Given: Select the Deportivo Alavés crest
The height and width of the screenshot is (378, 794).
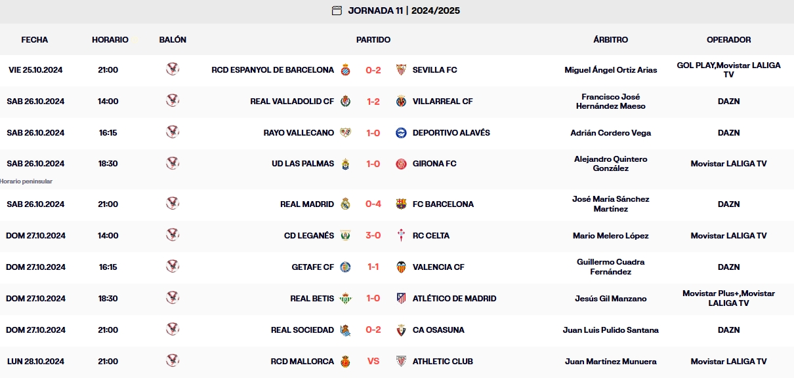Looking at the screenshot, I should [x=401, y=132].
